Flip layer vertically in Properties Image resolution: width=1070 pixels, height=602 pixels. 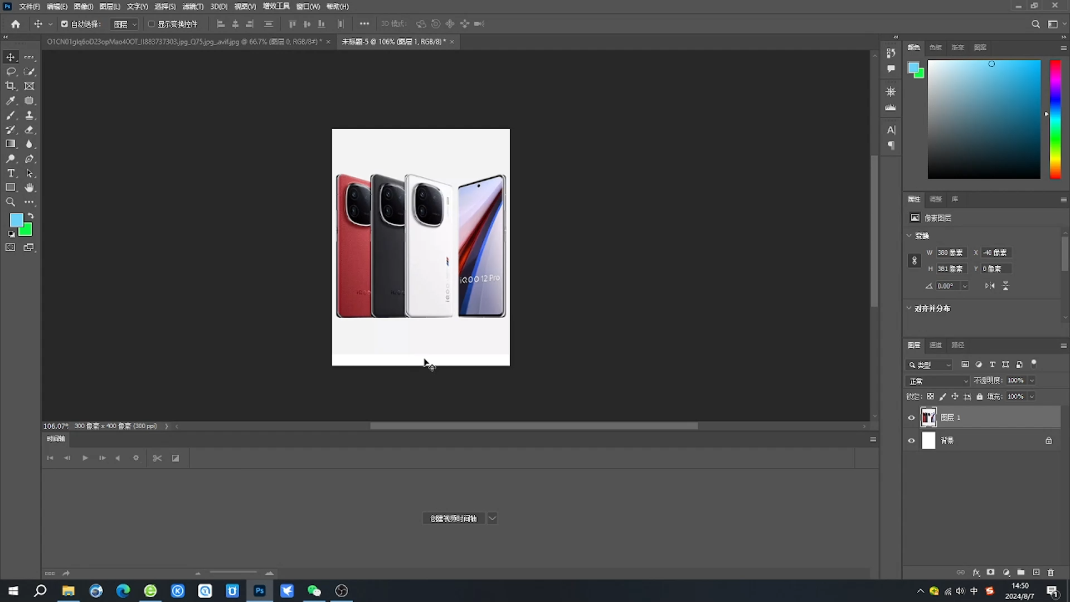[x=1006, y=286]
